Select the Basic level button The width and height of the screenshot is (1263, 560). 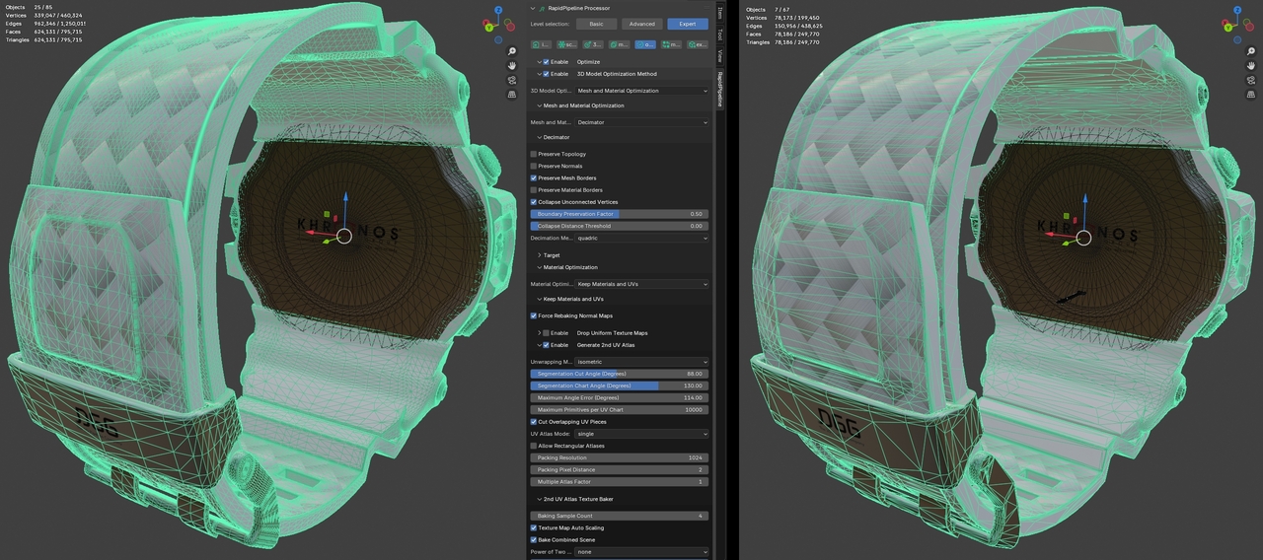pos(597,24)
